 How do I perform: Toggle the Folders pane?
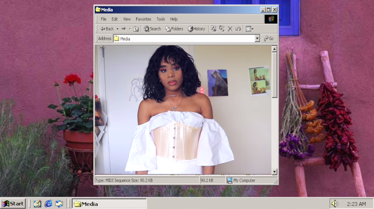pyautogui.click(x=174, y=29)
